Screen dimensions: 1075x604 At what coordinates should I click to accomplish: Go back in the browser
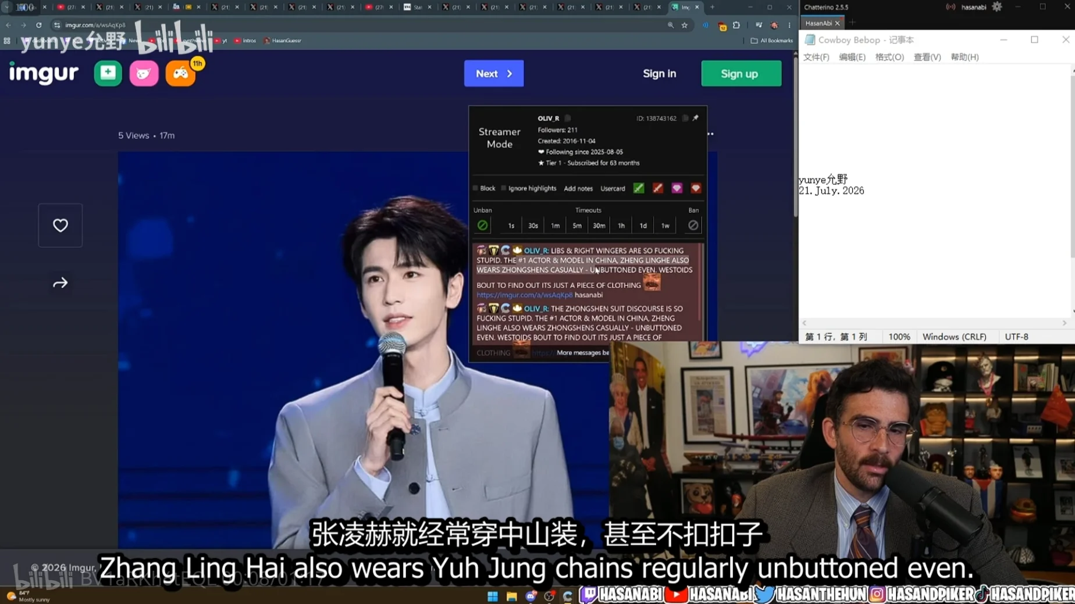coord(8,25)
